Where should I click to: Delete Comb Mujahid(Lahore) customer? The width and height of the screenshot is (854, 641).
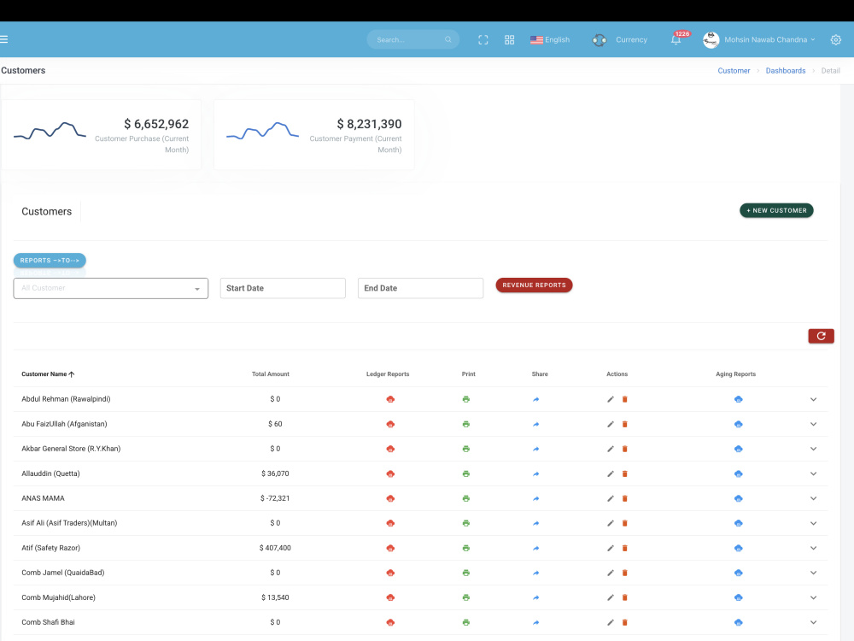(x=625, y=598)
